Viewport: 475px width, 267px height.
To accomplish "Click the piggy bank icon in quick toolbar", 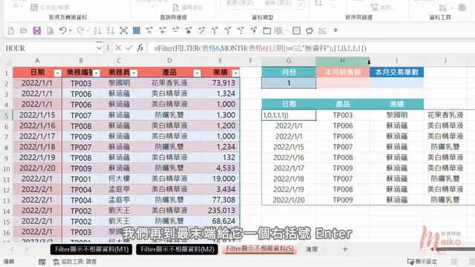I will tap(309, 30).
